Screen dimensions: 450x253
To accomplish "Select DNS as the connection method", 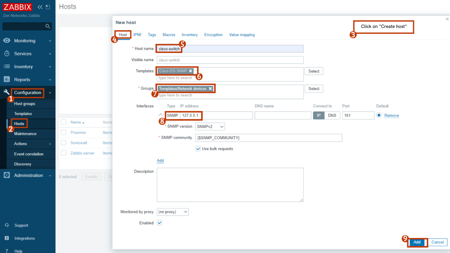I will coord(332,115).
